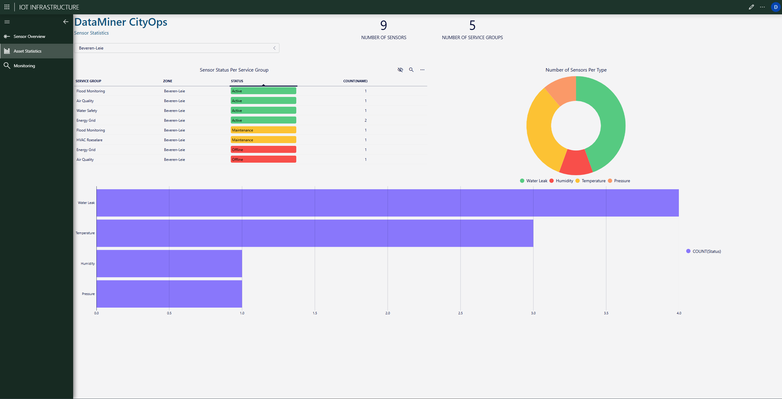782x399 pixels.
Task: Toggle the COUNT(Status) legend item
Action: tap(704, 251)
